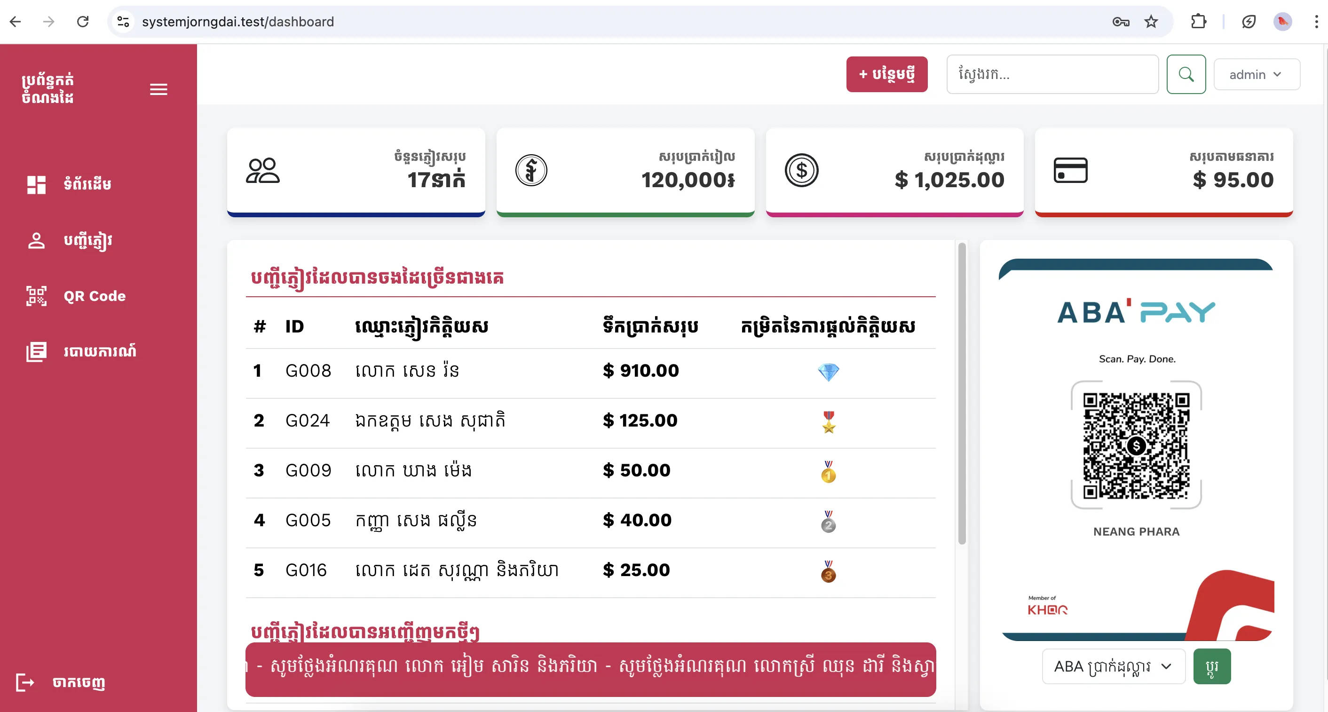Click the dollar coin icon card
Screen dimensions: 1328x712
coord(801,171)
